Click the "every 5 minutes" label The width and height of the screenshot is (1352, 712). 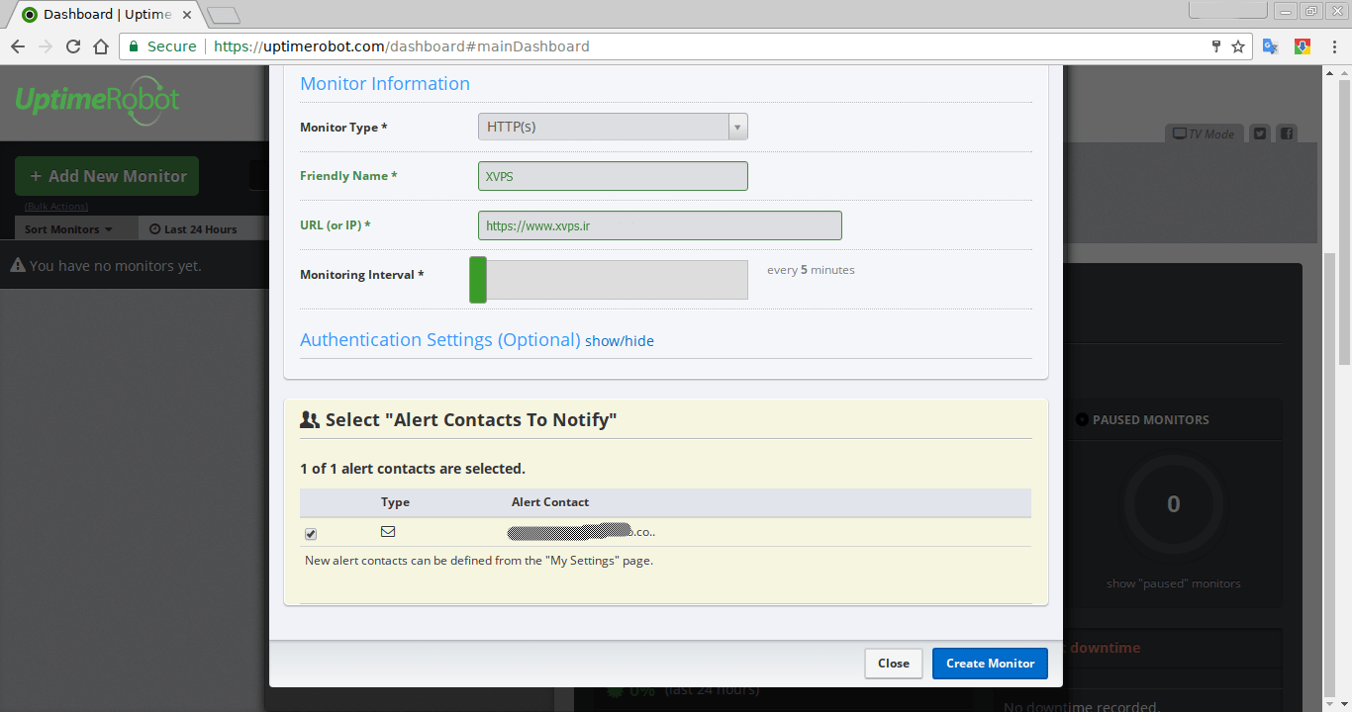coord(811,270)
